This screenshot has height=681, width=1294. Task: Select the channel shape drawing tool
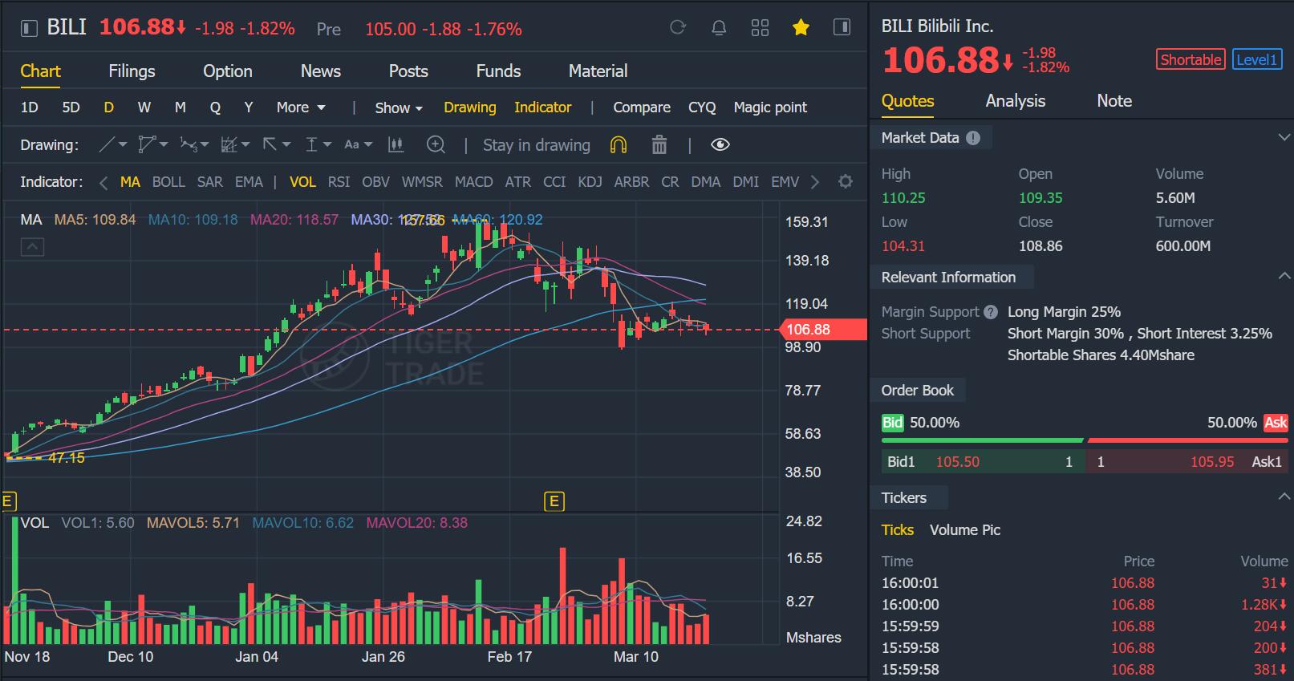(x=147, y=144)
